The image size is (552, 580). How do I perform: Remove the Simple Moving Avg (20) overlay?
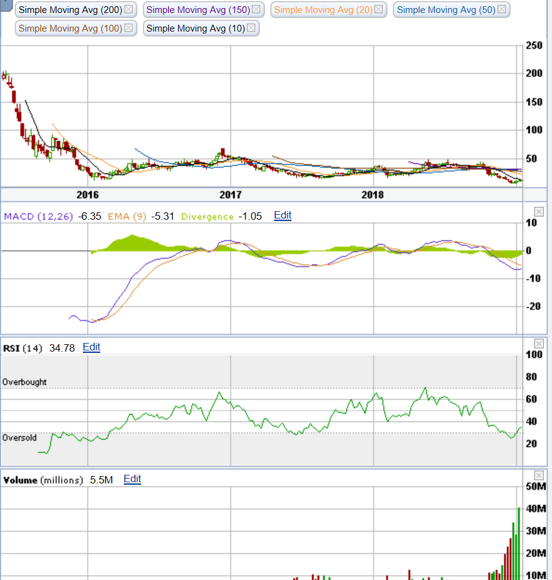tap(380, 9)
